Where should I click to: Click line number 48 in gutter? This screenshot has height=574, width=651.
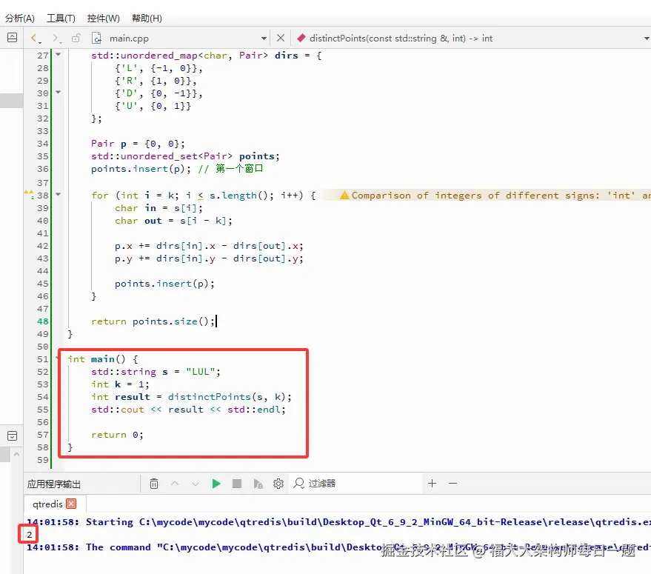click(42, 321)
